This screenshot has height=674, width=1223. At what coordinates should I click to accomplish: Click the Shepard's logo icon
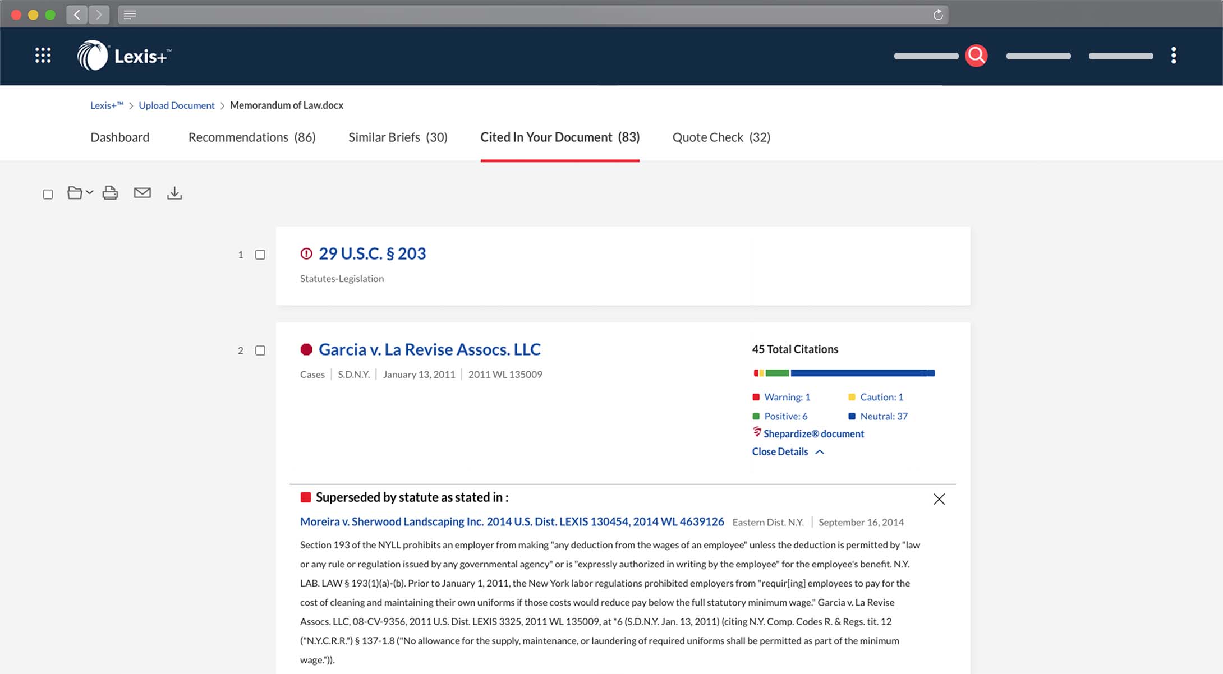pos(757,432)
